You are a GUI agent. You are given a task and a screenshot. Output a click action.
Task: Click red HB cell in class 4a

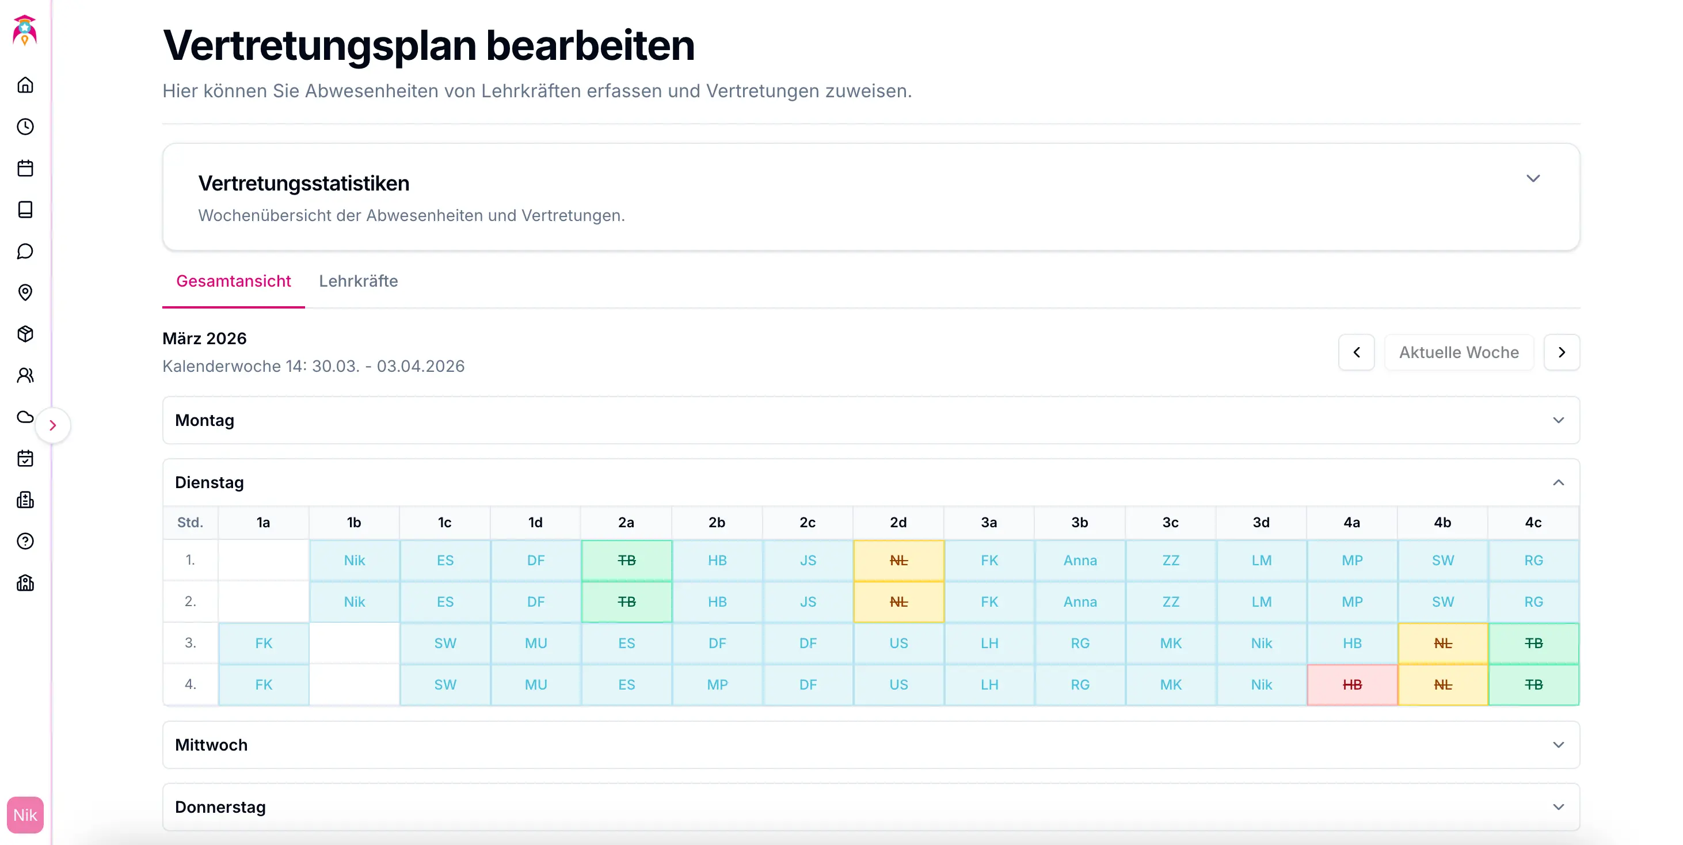tap(1352, 685)
